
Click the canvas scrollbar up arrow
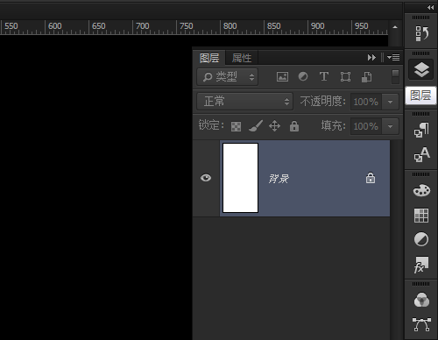click(395, 27)
